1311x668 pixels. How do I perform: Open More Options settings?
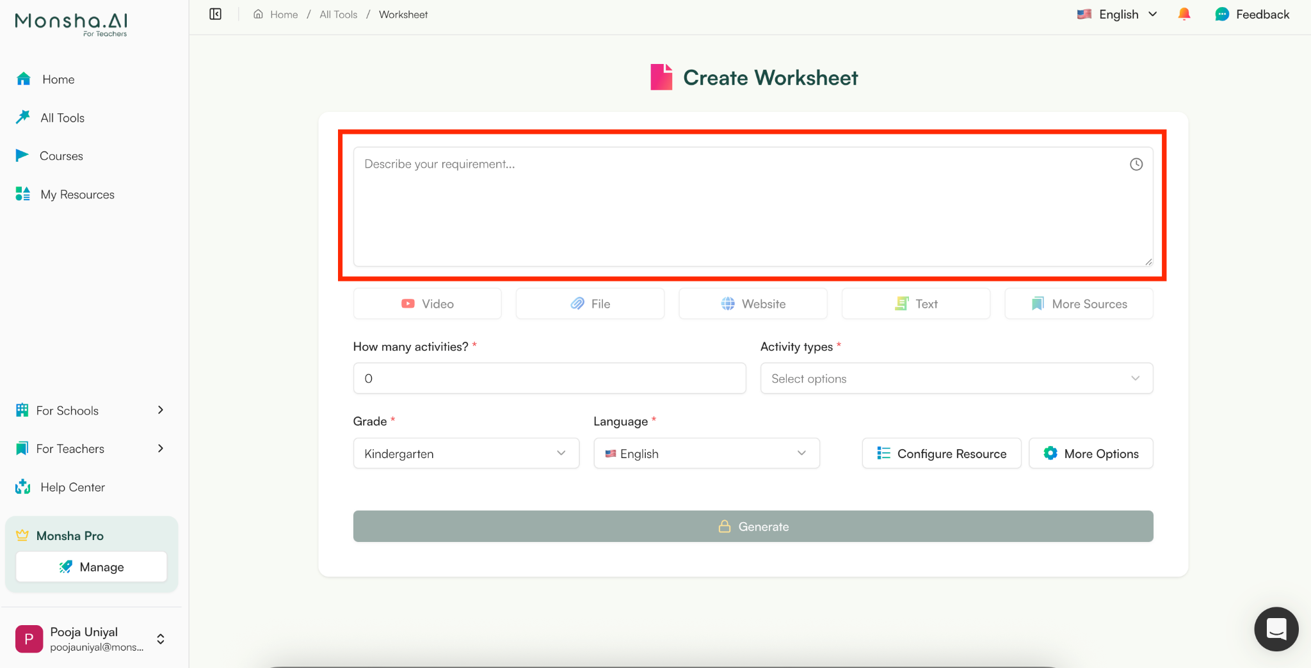coord(1090,453)
